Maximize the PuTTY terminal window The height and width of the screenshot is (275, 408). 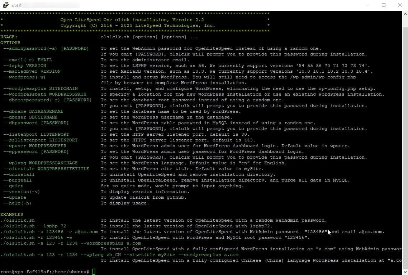click(x=384, y=5)
